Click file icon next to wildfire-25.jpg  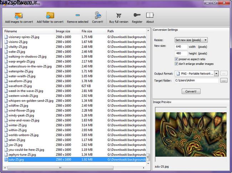(x=6, y=105)
